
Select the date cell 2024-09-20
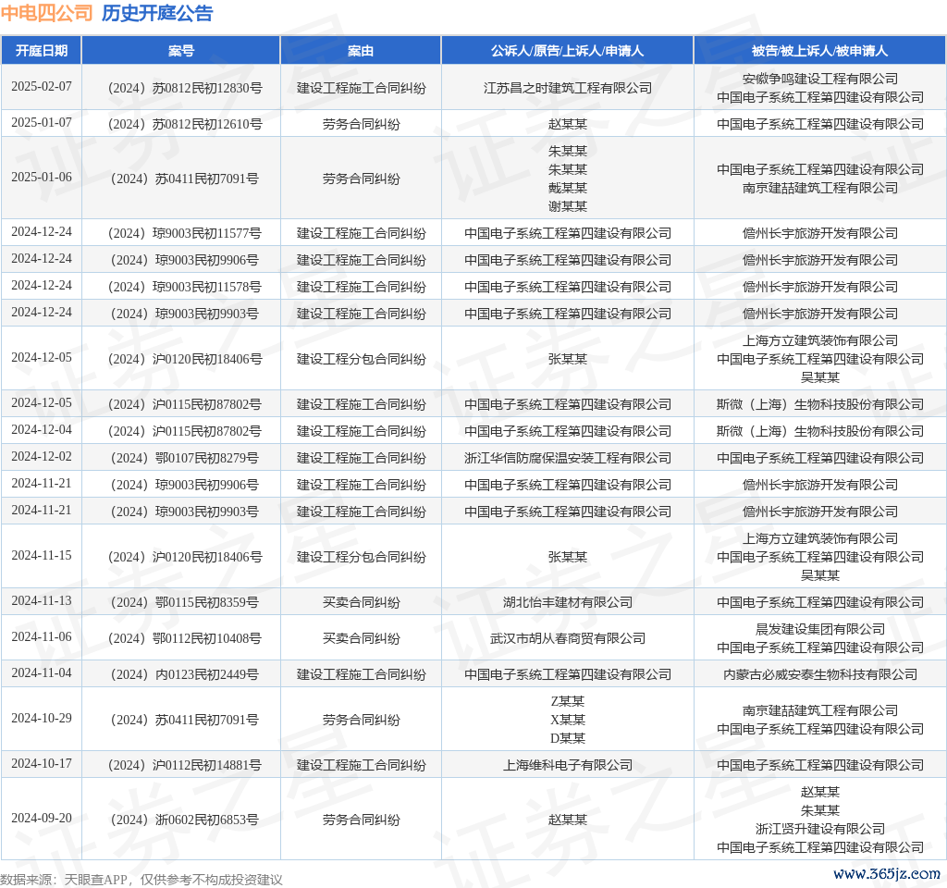tap(41, 818)
